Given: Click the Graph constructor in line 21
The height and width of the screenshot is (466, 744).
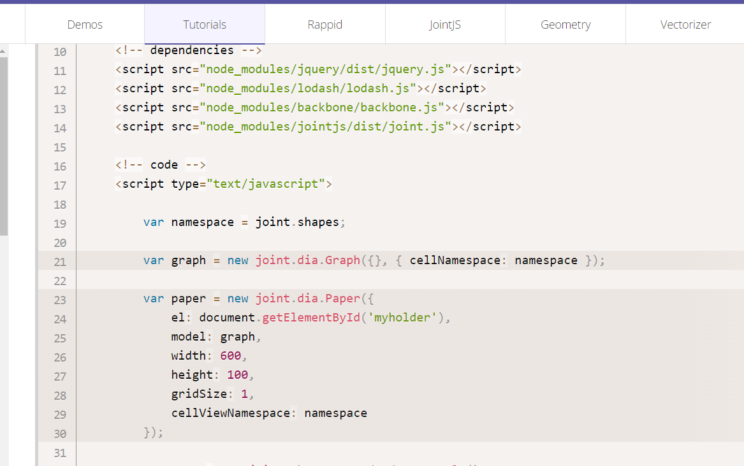Looking at the screenshot, I should pyautogui.click(x=342, y=260).
